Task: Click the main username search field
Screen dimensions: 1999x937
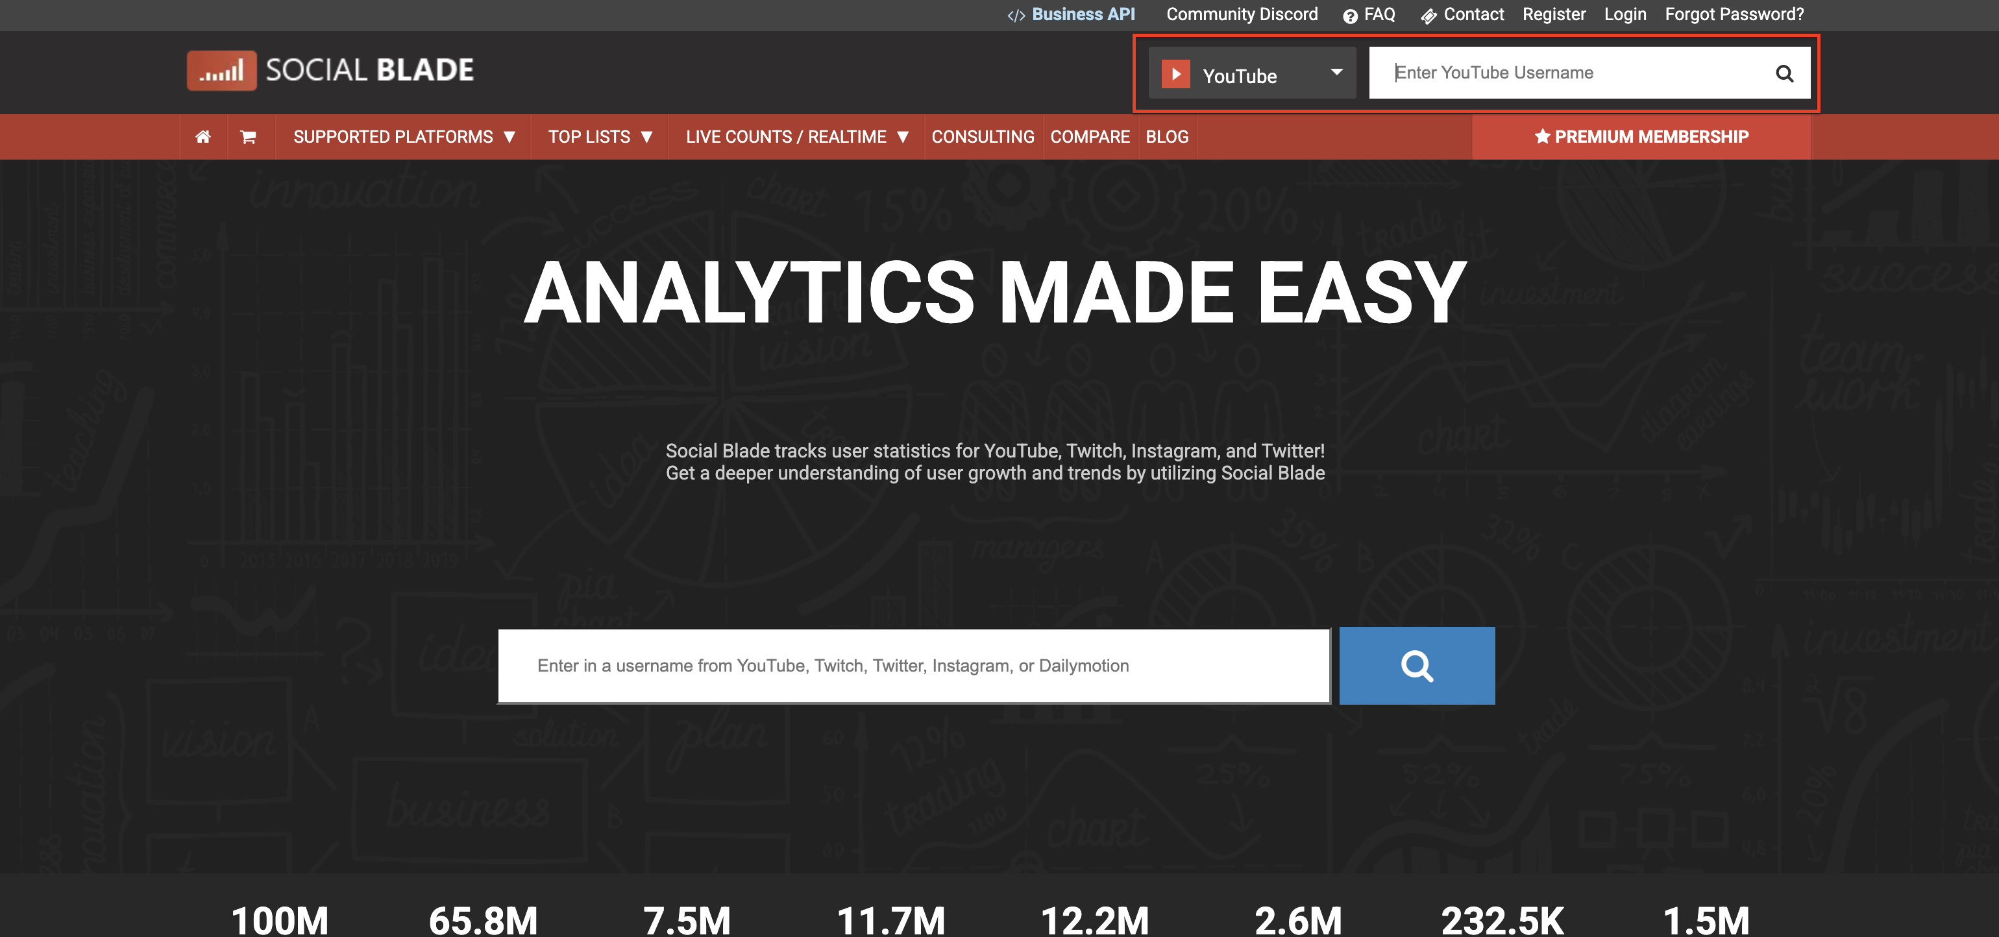Action: [x=913, y=666]
